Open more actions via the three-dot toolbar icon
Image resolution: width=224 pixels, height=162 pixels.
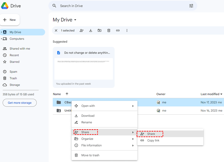tap(127, 30)
